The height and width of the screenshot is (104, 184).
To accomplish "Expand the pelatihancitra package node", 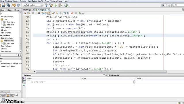I will pos(2,41).
